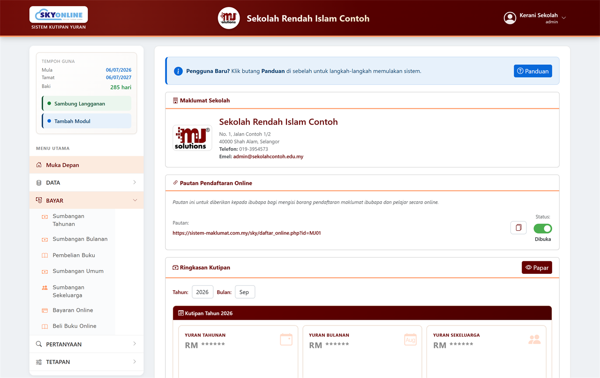
Task: Go to Muka Depan in the menu
Action: pos(86,165)
